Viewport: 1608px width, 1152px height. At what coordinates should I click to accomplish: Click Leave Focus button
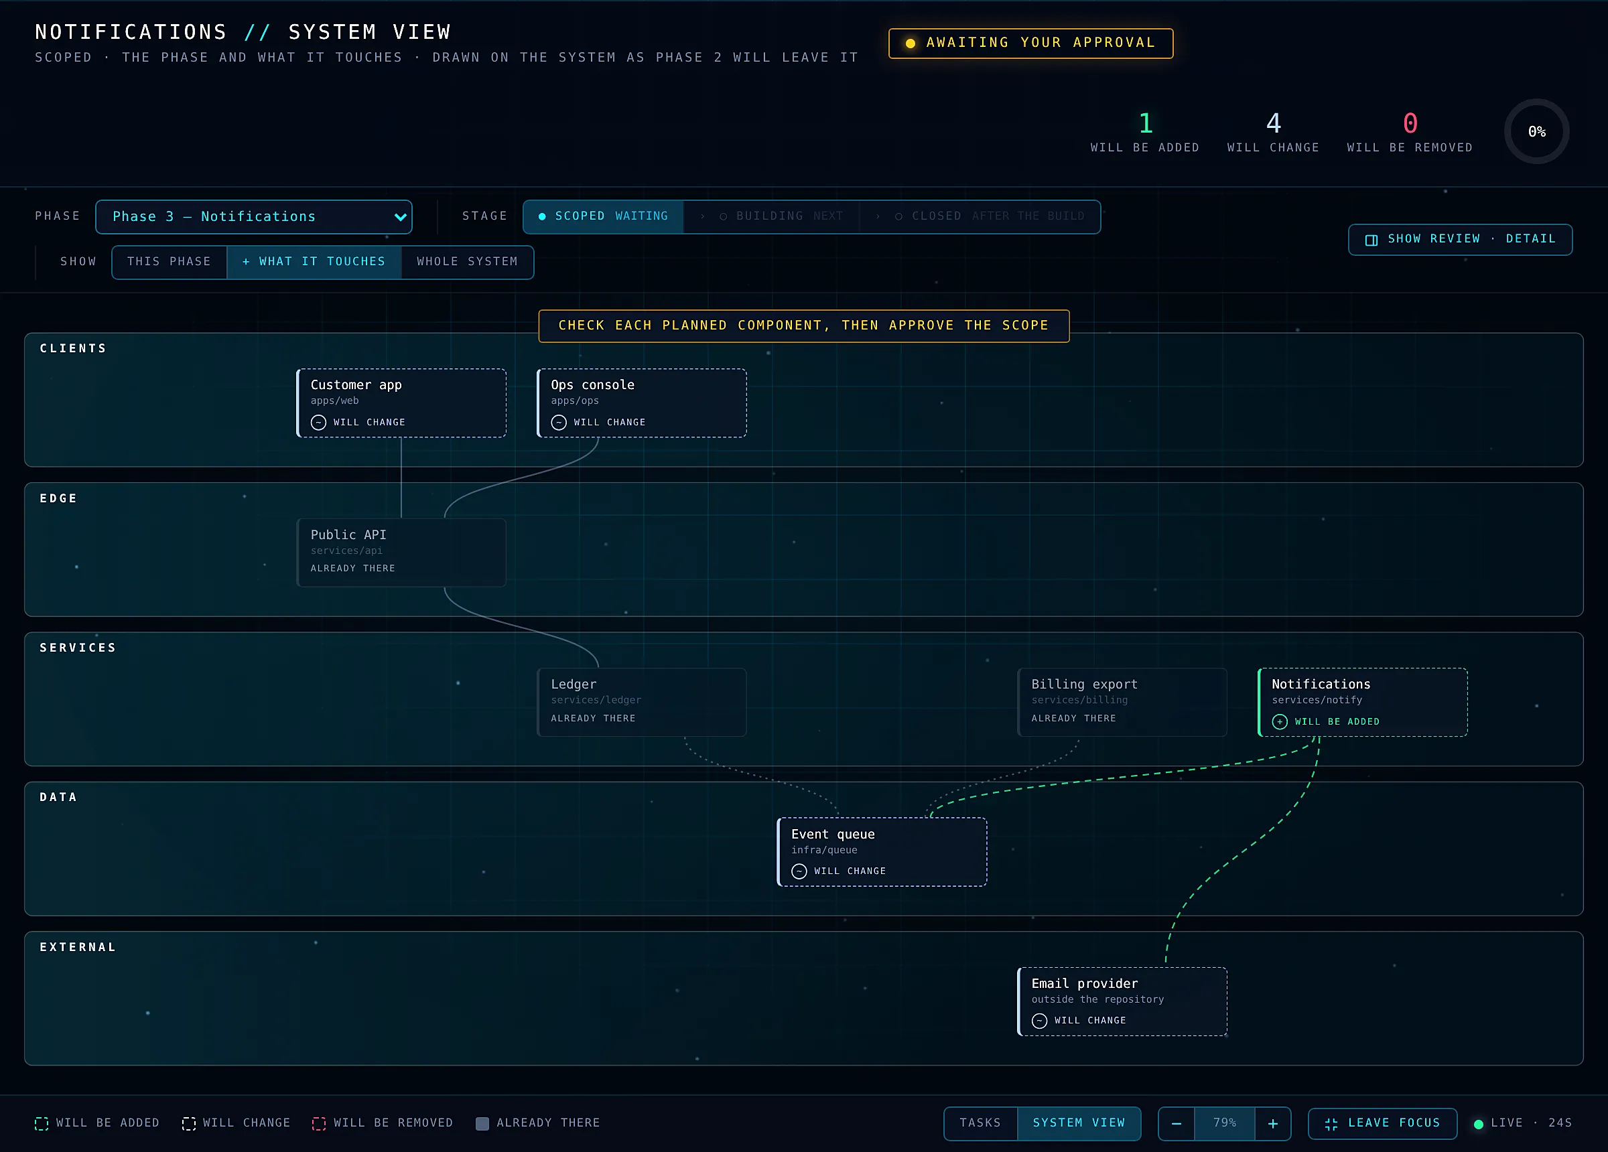tap(1382, 1124)
